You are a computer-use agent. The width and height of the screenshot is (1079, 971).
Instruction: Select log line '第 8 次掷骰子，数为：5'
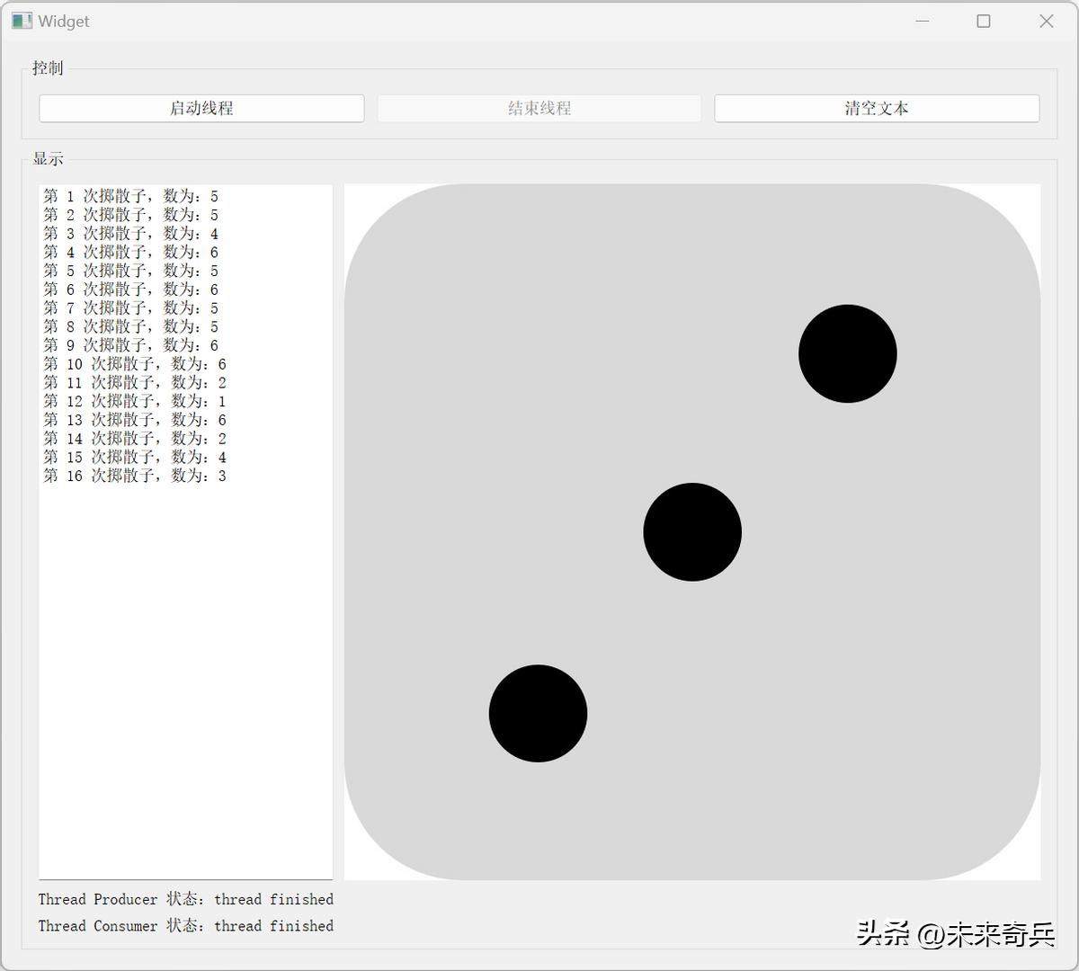(x=131, y=326)
